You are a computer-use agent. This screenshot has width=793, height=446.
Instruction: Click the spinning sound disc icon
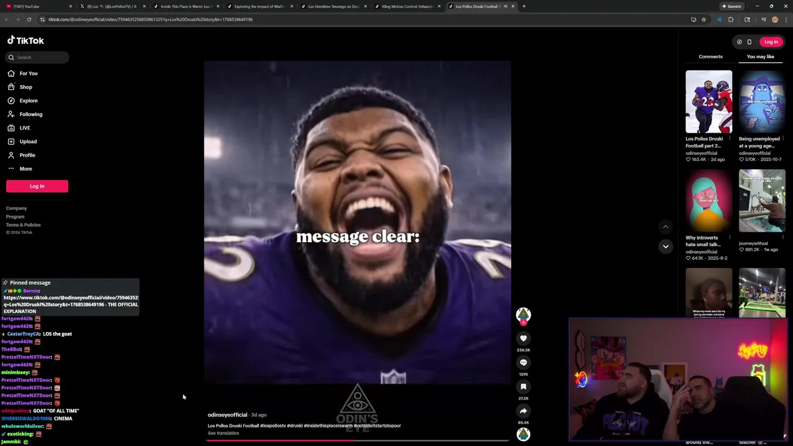coord(524,434)
